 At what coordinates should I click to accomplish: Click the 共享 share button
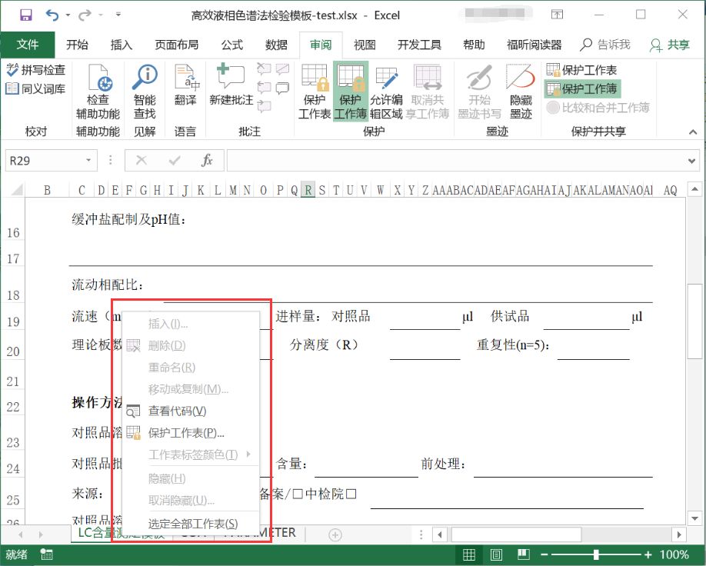click(670, 45)
